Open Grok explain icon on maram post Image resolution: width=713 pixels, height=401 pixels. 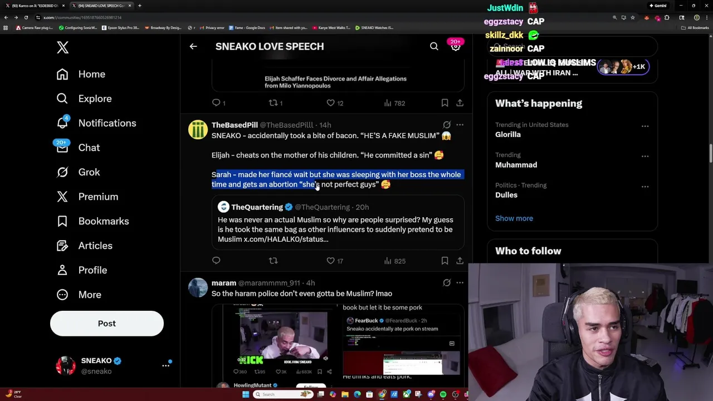pos(447,283)
